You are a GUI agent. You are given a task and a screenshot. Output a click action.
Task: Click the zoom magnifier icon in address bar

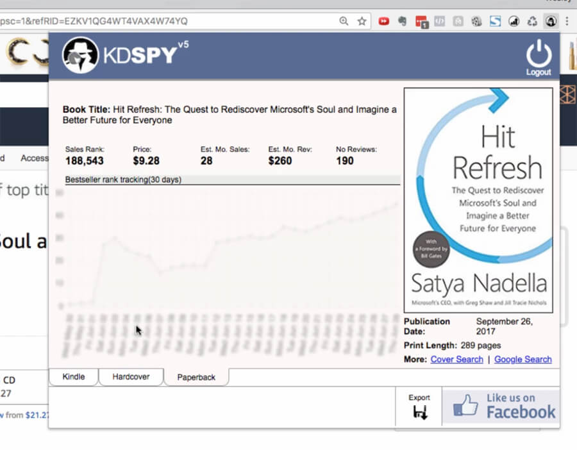tap(344, 21)
